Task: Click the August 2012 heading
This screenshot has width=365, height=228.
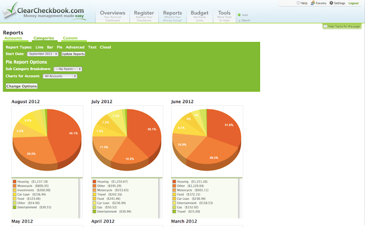Action: tap(26, 101)
